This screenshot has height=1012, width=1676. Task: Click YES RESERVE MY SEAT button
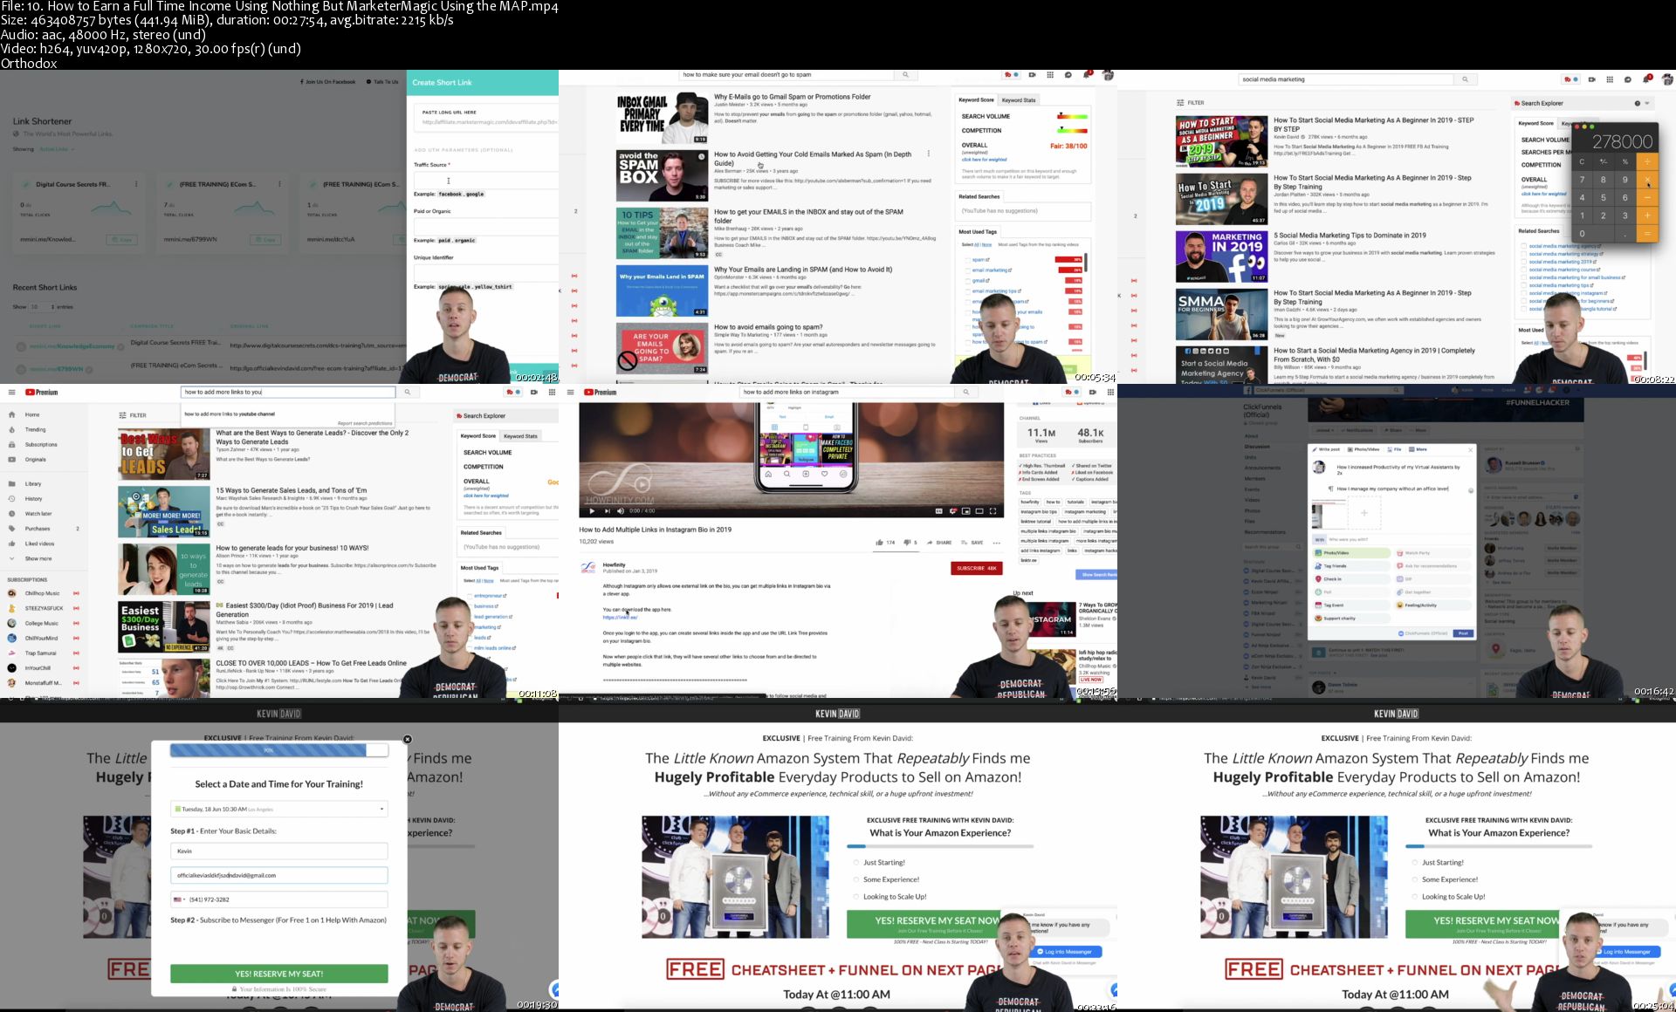(x=279, y=973)
